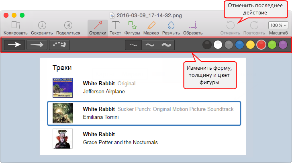Screen dimensions: 292x163
Task: Click the Сохранить (Save) icon
Action: click(x=42, y=26)
